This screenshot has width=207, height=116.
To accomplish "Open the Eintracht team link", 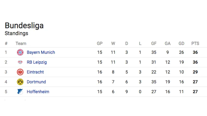I will (x=35, y=72).
